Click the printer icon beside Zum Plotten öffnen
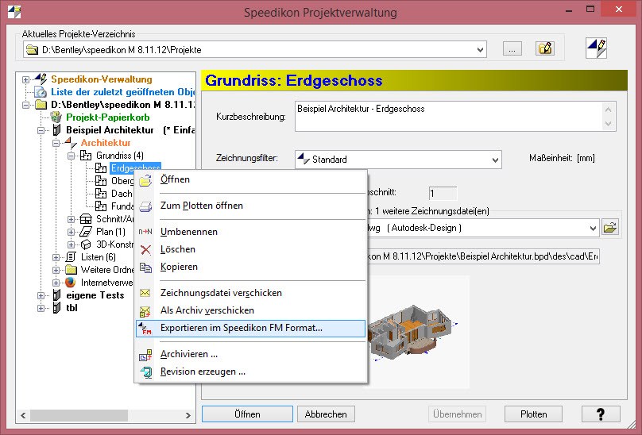Screen dimensions: 642x435 (x=145, y=206)
